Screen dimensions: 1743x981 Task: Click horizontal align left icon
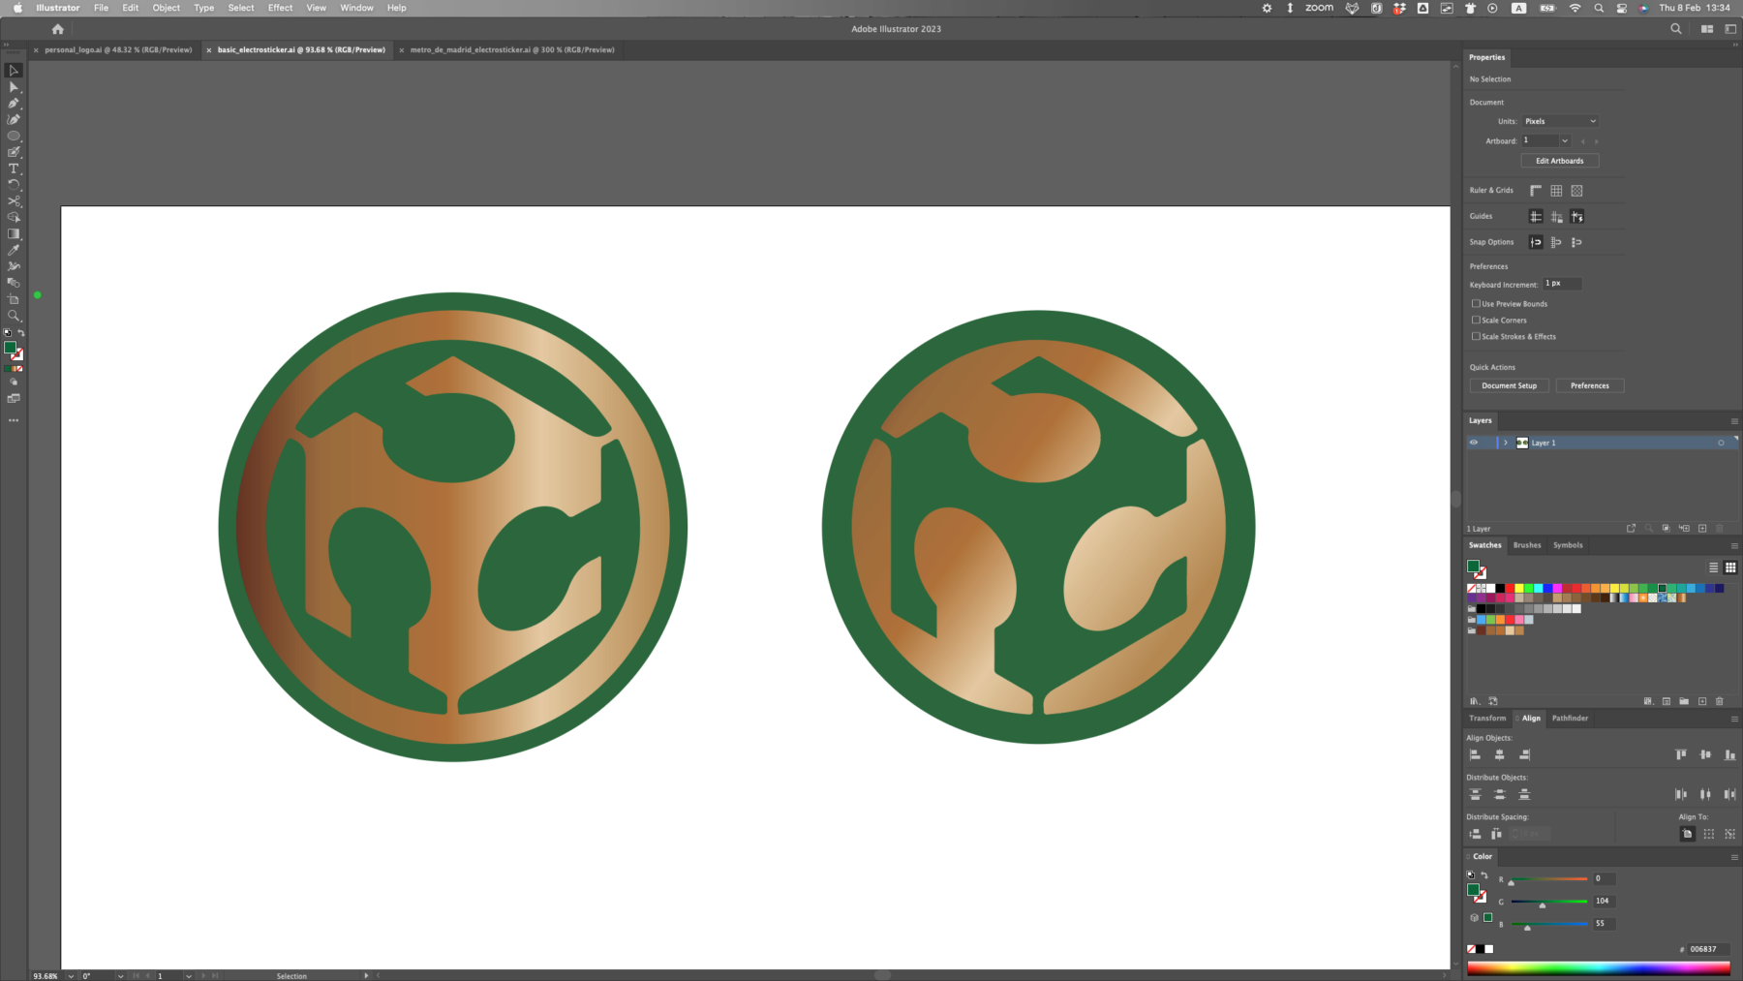[x=1475, y=754]
